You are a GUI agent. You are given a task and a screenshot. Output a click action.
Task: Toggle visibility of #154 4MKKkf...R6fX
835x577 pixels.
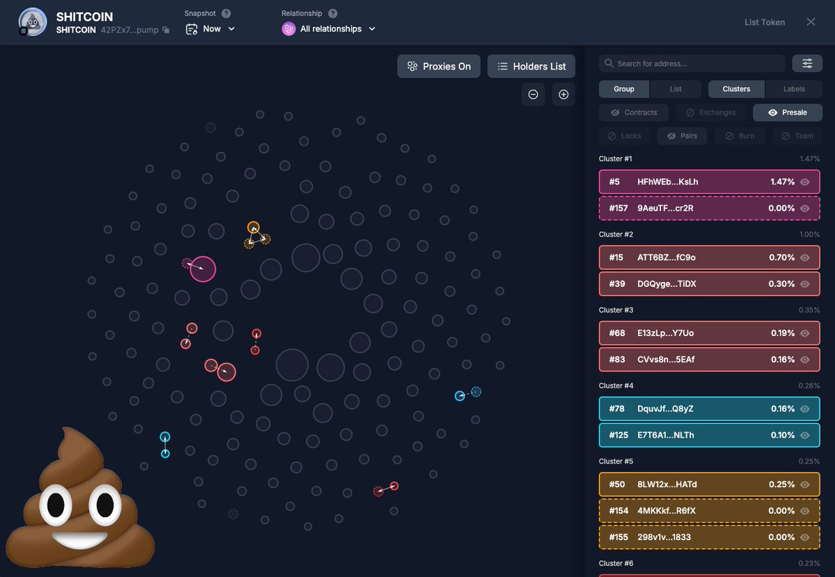point(805,511)
